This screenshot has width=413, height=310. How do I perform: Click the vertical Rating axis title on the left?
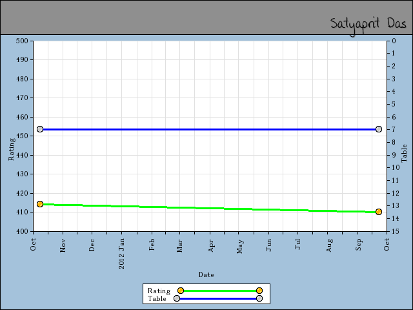(x=11, y=150)
